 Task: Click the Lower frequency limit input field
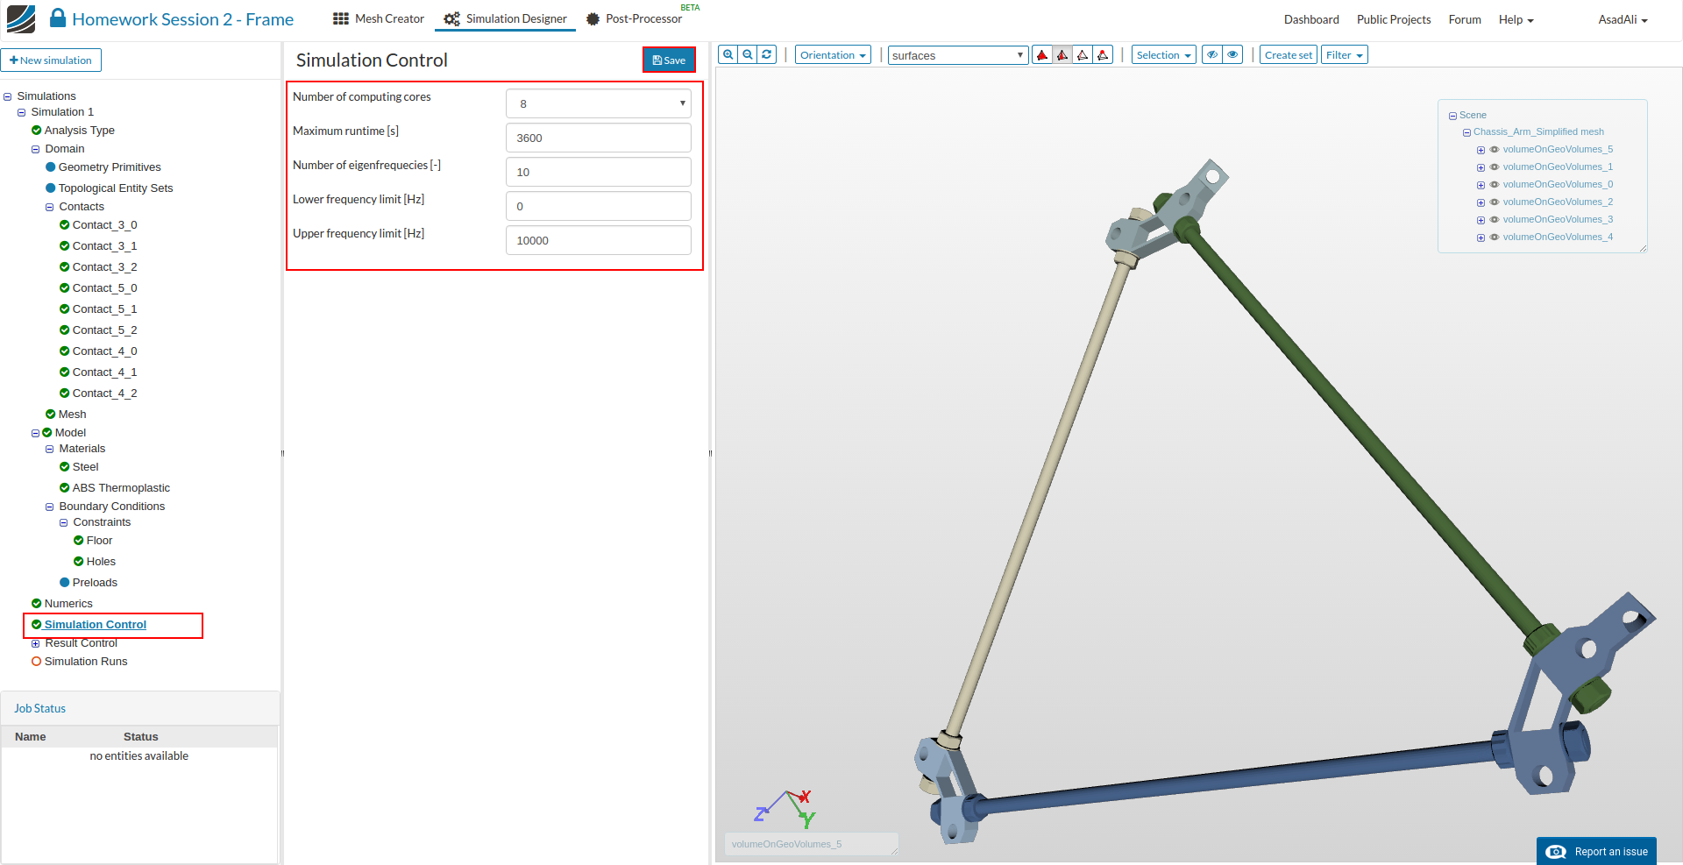tap(599, 206)
